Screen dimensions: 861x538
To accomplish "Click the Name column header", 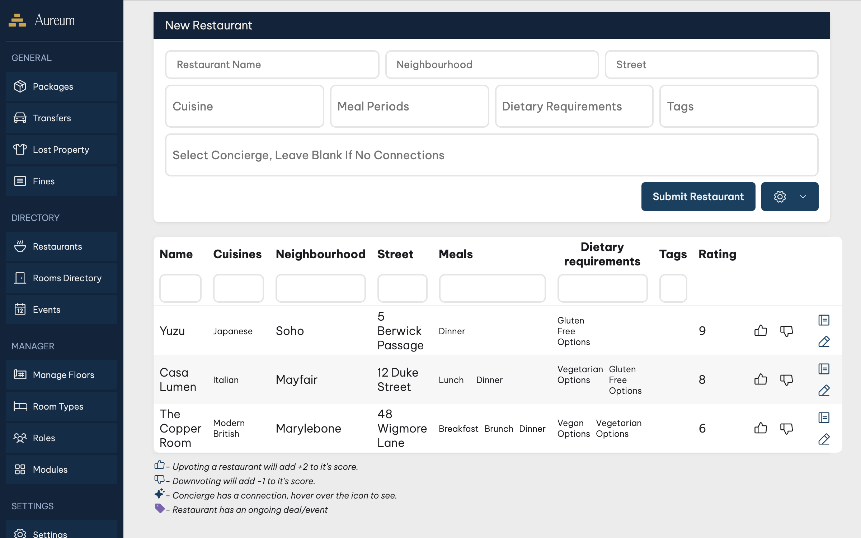I will click(x=176, y=254).
